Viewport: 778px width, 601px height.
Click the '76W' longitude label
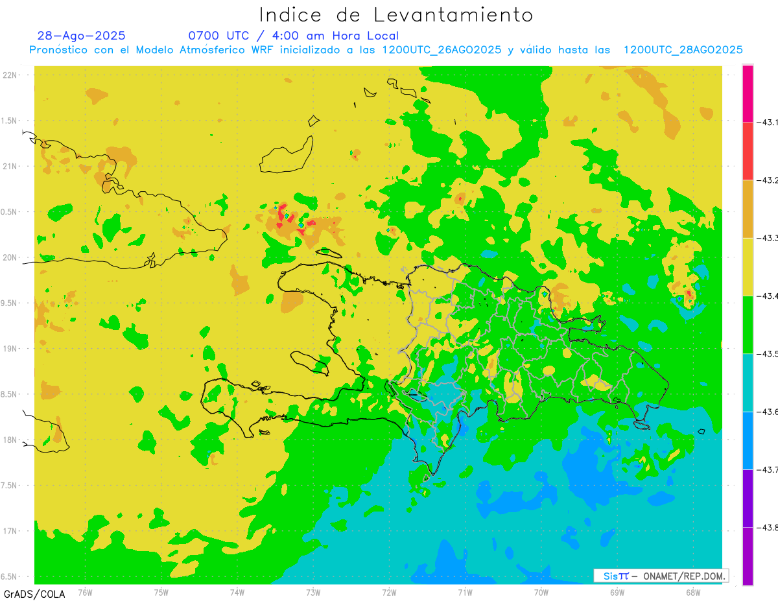85,593
